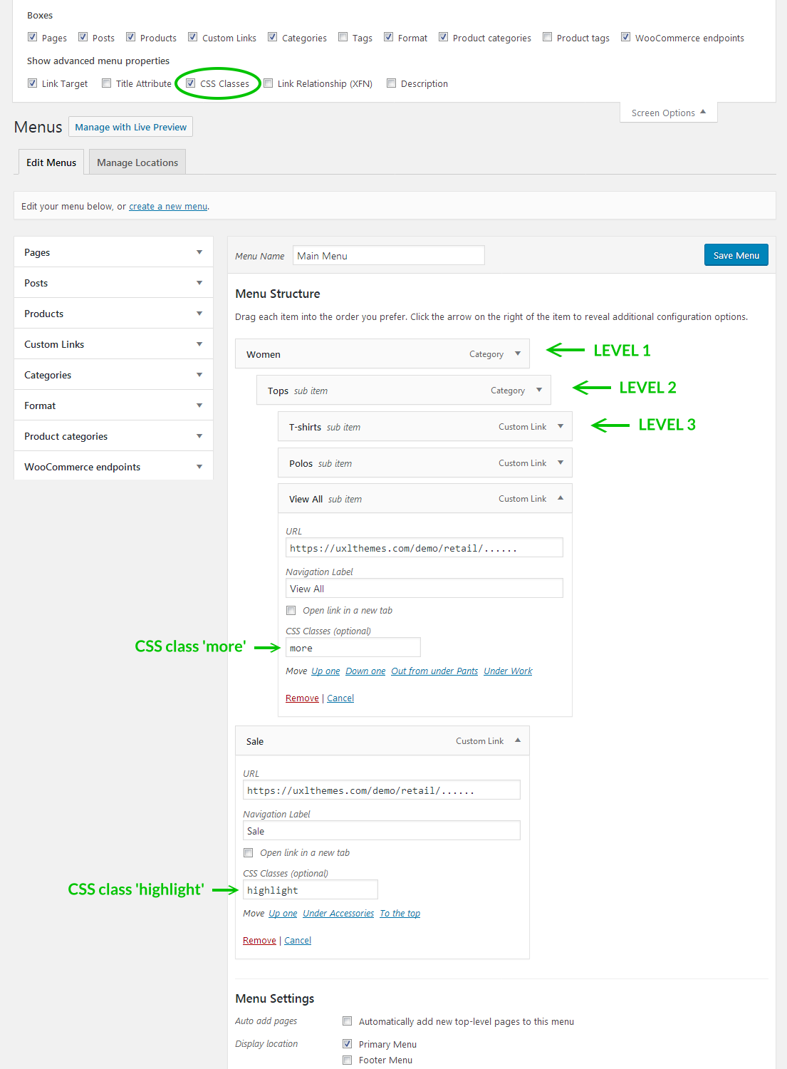787x1069 pixels.
Task: Edit the View All URL field
Action: 424,547
